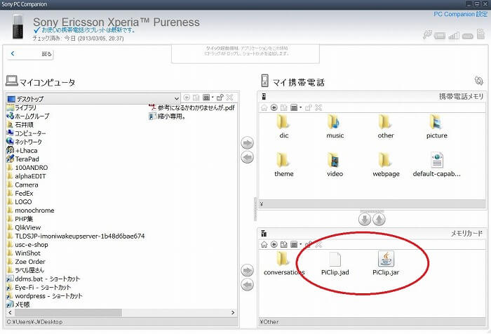Click the delete X icon in memory card toolbar
This screenshot has height=334, width=491.
pos(318,244)
